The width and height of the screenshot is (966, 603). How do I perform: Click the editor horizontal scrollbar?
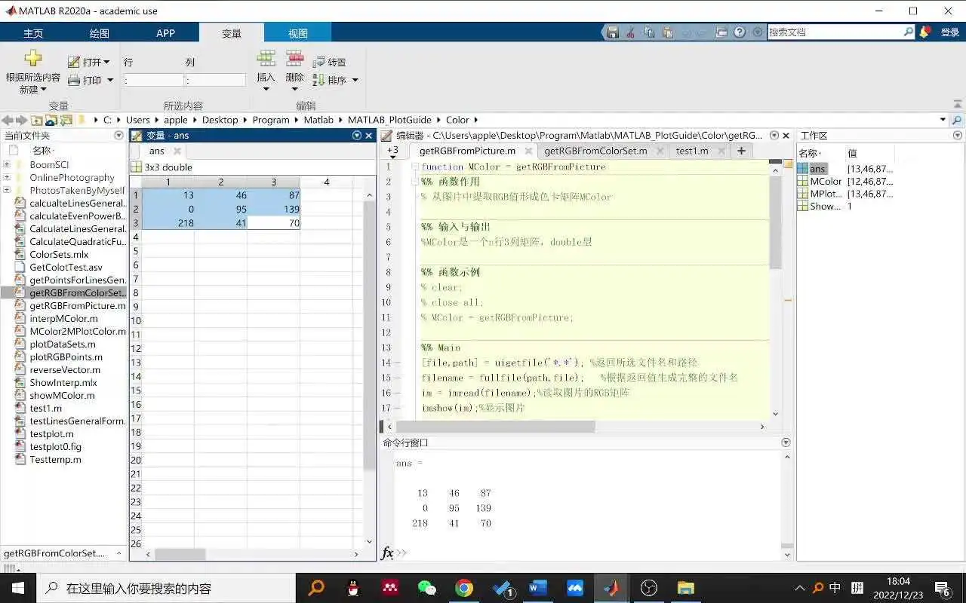504,427
